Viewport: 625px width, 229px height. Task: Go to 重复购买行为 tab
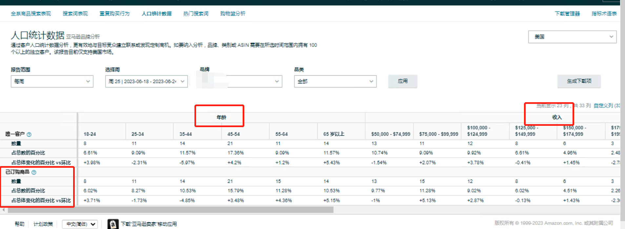click(x=115, y=14)
